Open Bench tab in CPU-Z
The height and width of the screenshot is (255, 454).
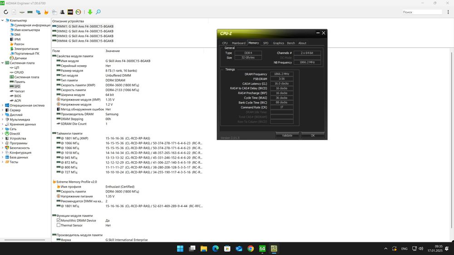pos(291,43)
